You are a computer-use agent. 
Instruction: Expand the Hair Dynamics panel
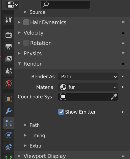[19, 22]
